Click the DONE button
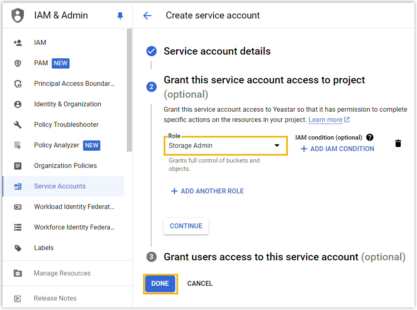Screen dimensions: 417x310 (160, 283)
